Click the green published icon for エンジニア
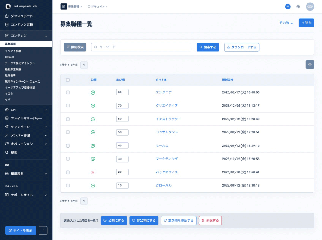This screenshot has width=322, height=240. (x=93, y=92)
